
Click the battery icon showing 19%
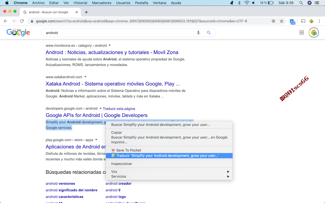coord(271,3)
